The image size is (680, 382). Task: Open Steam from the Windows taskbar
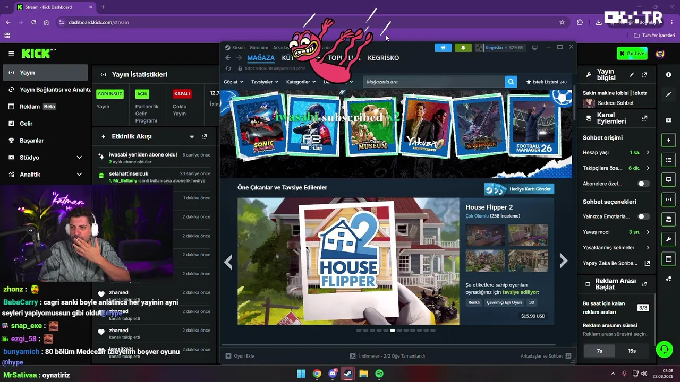tap(348, 374)
